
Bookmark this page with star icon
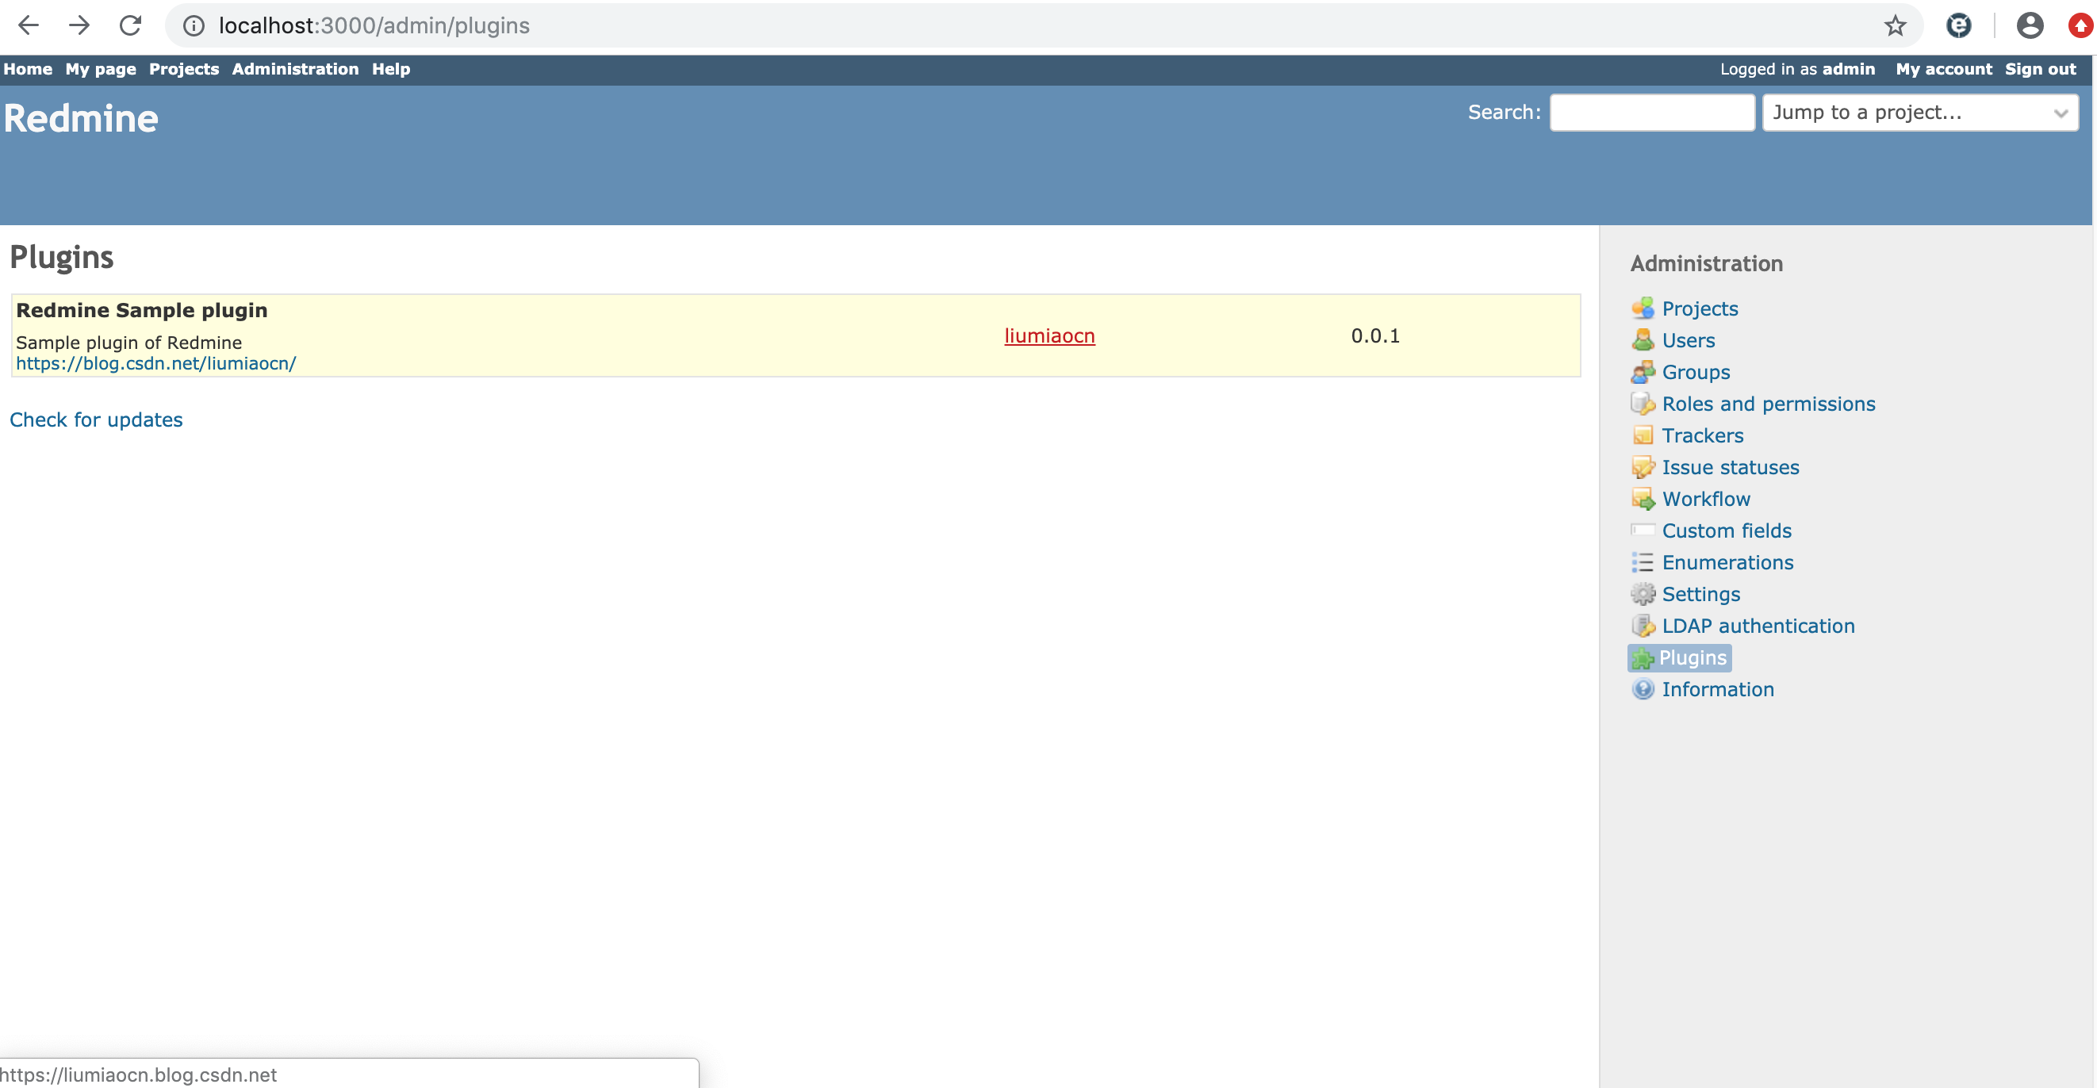click(1894, 26)
